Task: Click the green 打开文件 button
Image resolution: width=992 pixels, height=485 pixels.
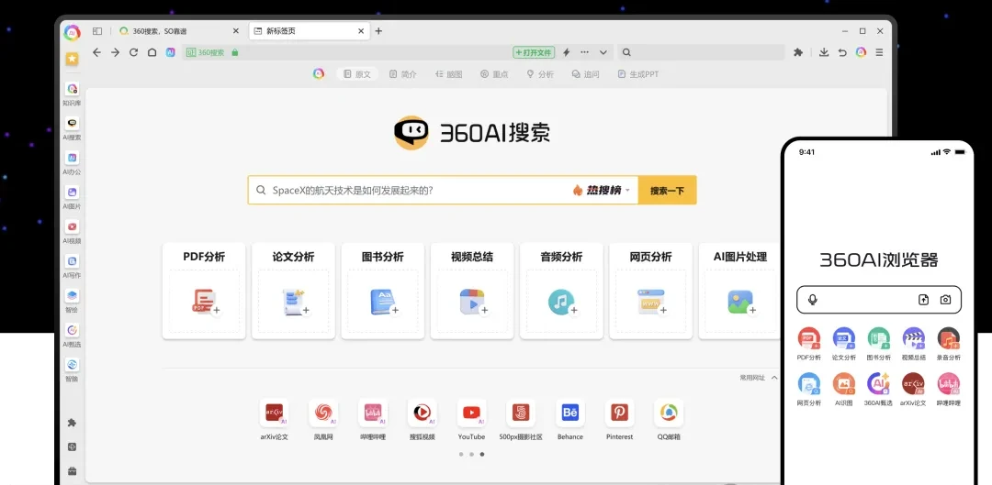Action: (534, 52)
